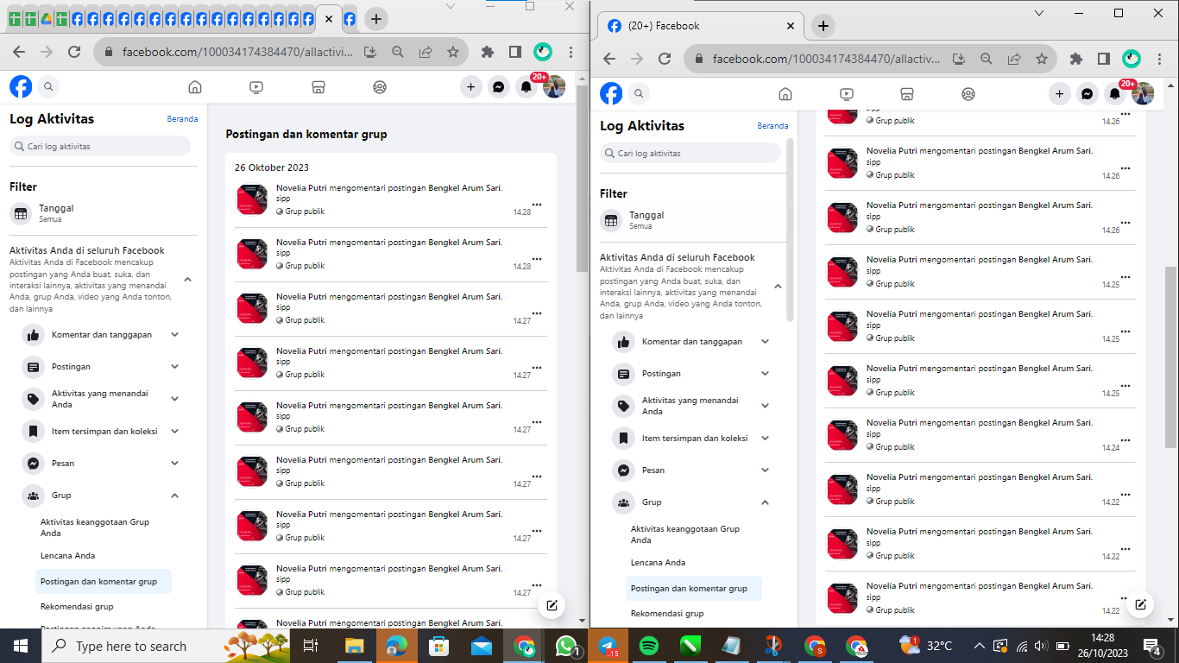This screenshot has height=663, width=1179.
Task: Open options dots for 14.24 entry in right window
Action: (x=1125, y=440)
